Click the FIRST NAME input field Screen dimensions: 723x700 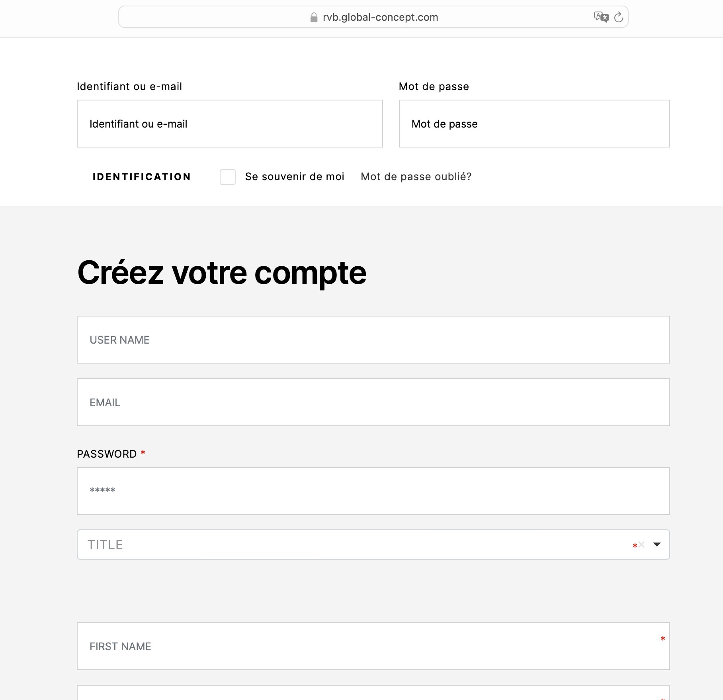[x=373, y=646]
